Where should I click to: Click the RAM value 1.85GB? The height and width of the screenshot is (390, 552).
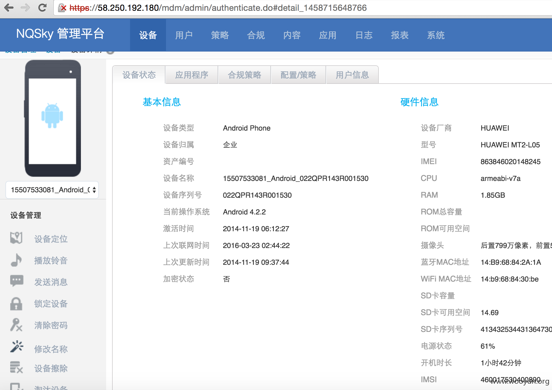point(493,195)
